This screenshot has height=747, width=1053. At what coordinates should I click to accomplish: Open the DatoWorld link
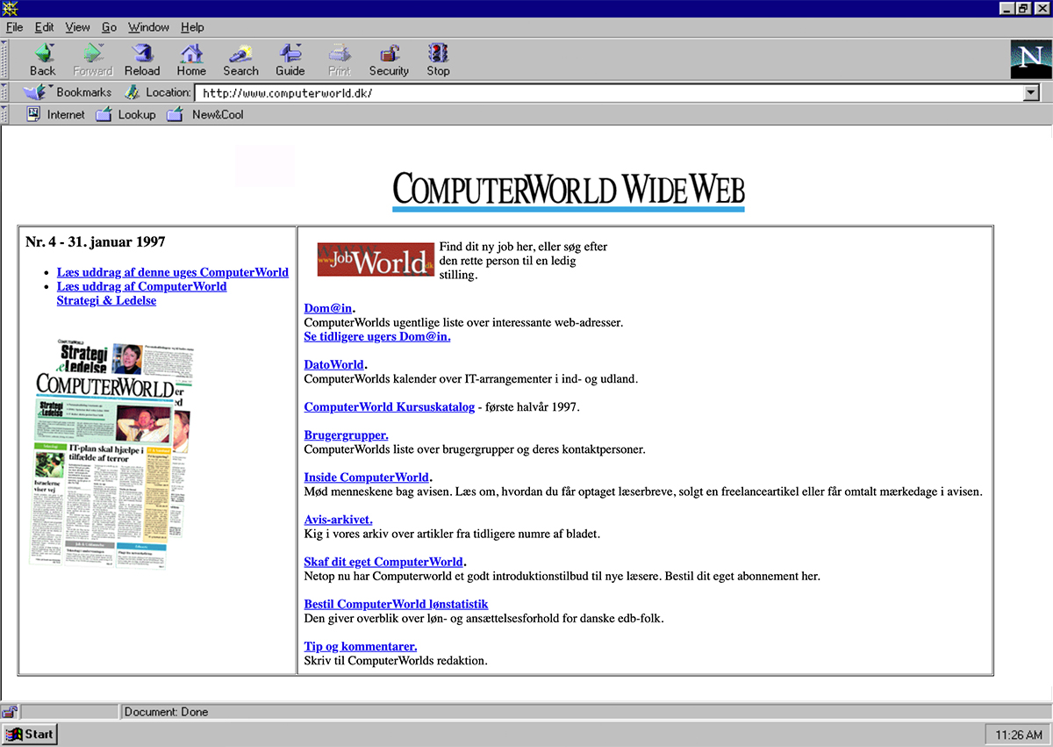(x=333, y=364)
